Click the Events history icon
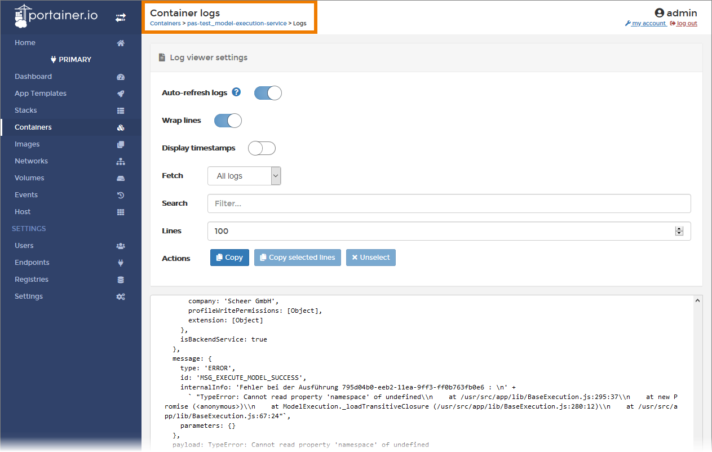This screenshot has height=452, width=712. click(x=121, y=195)
